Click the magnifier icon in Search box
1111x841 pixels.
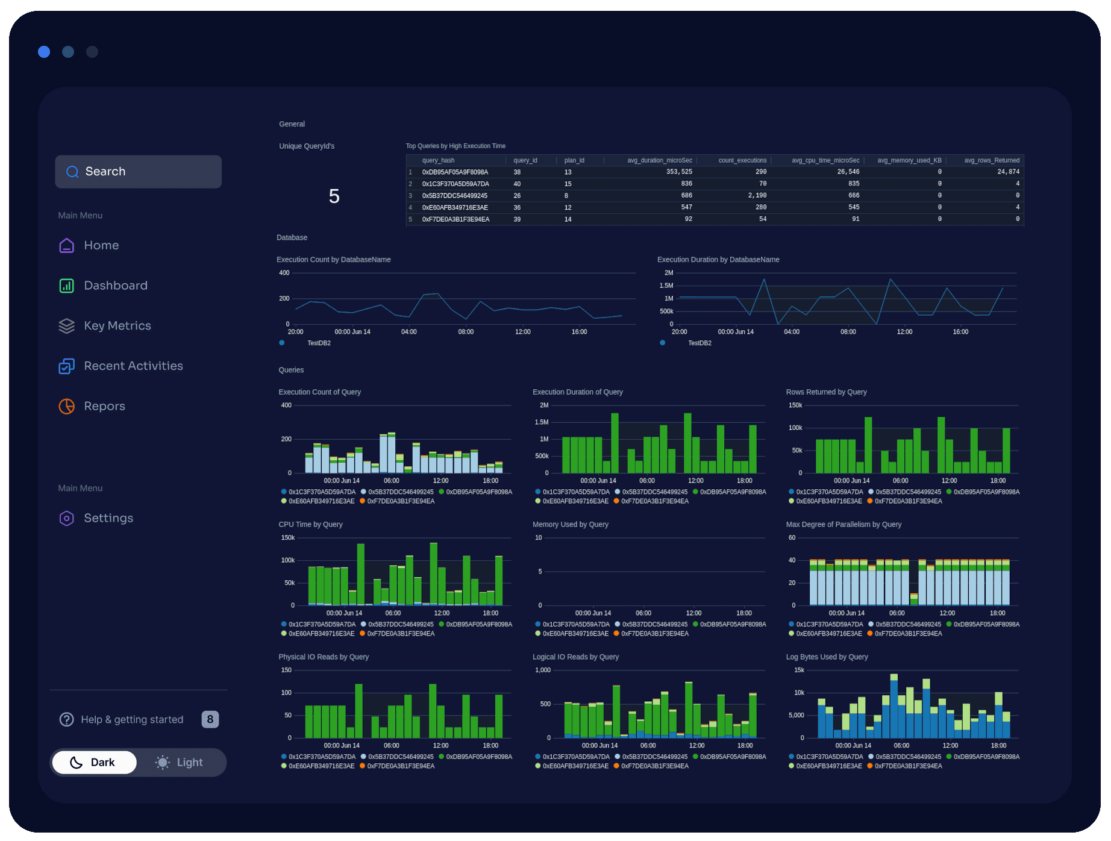point(72,172)
